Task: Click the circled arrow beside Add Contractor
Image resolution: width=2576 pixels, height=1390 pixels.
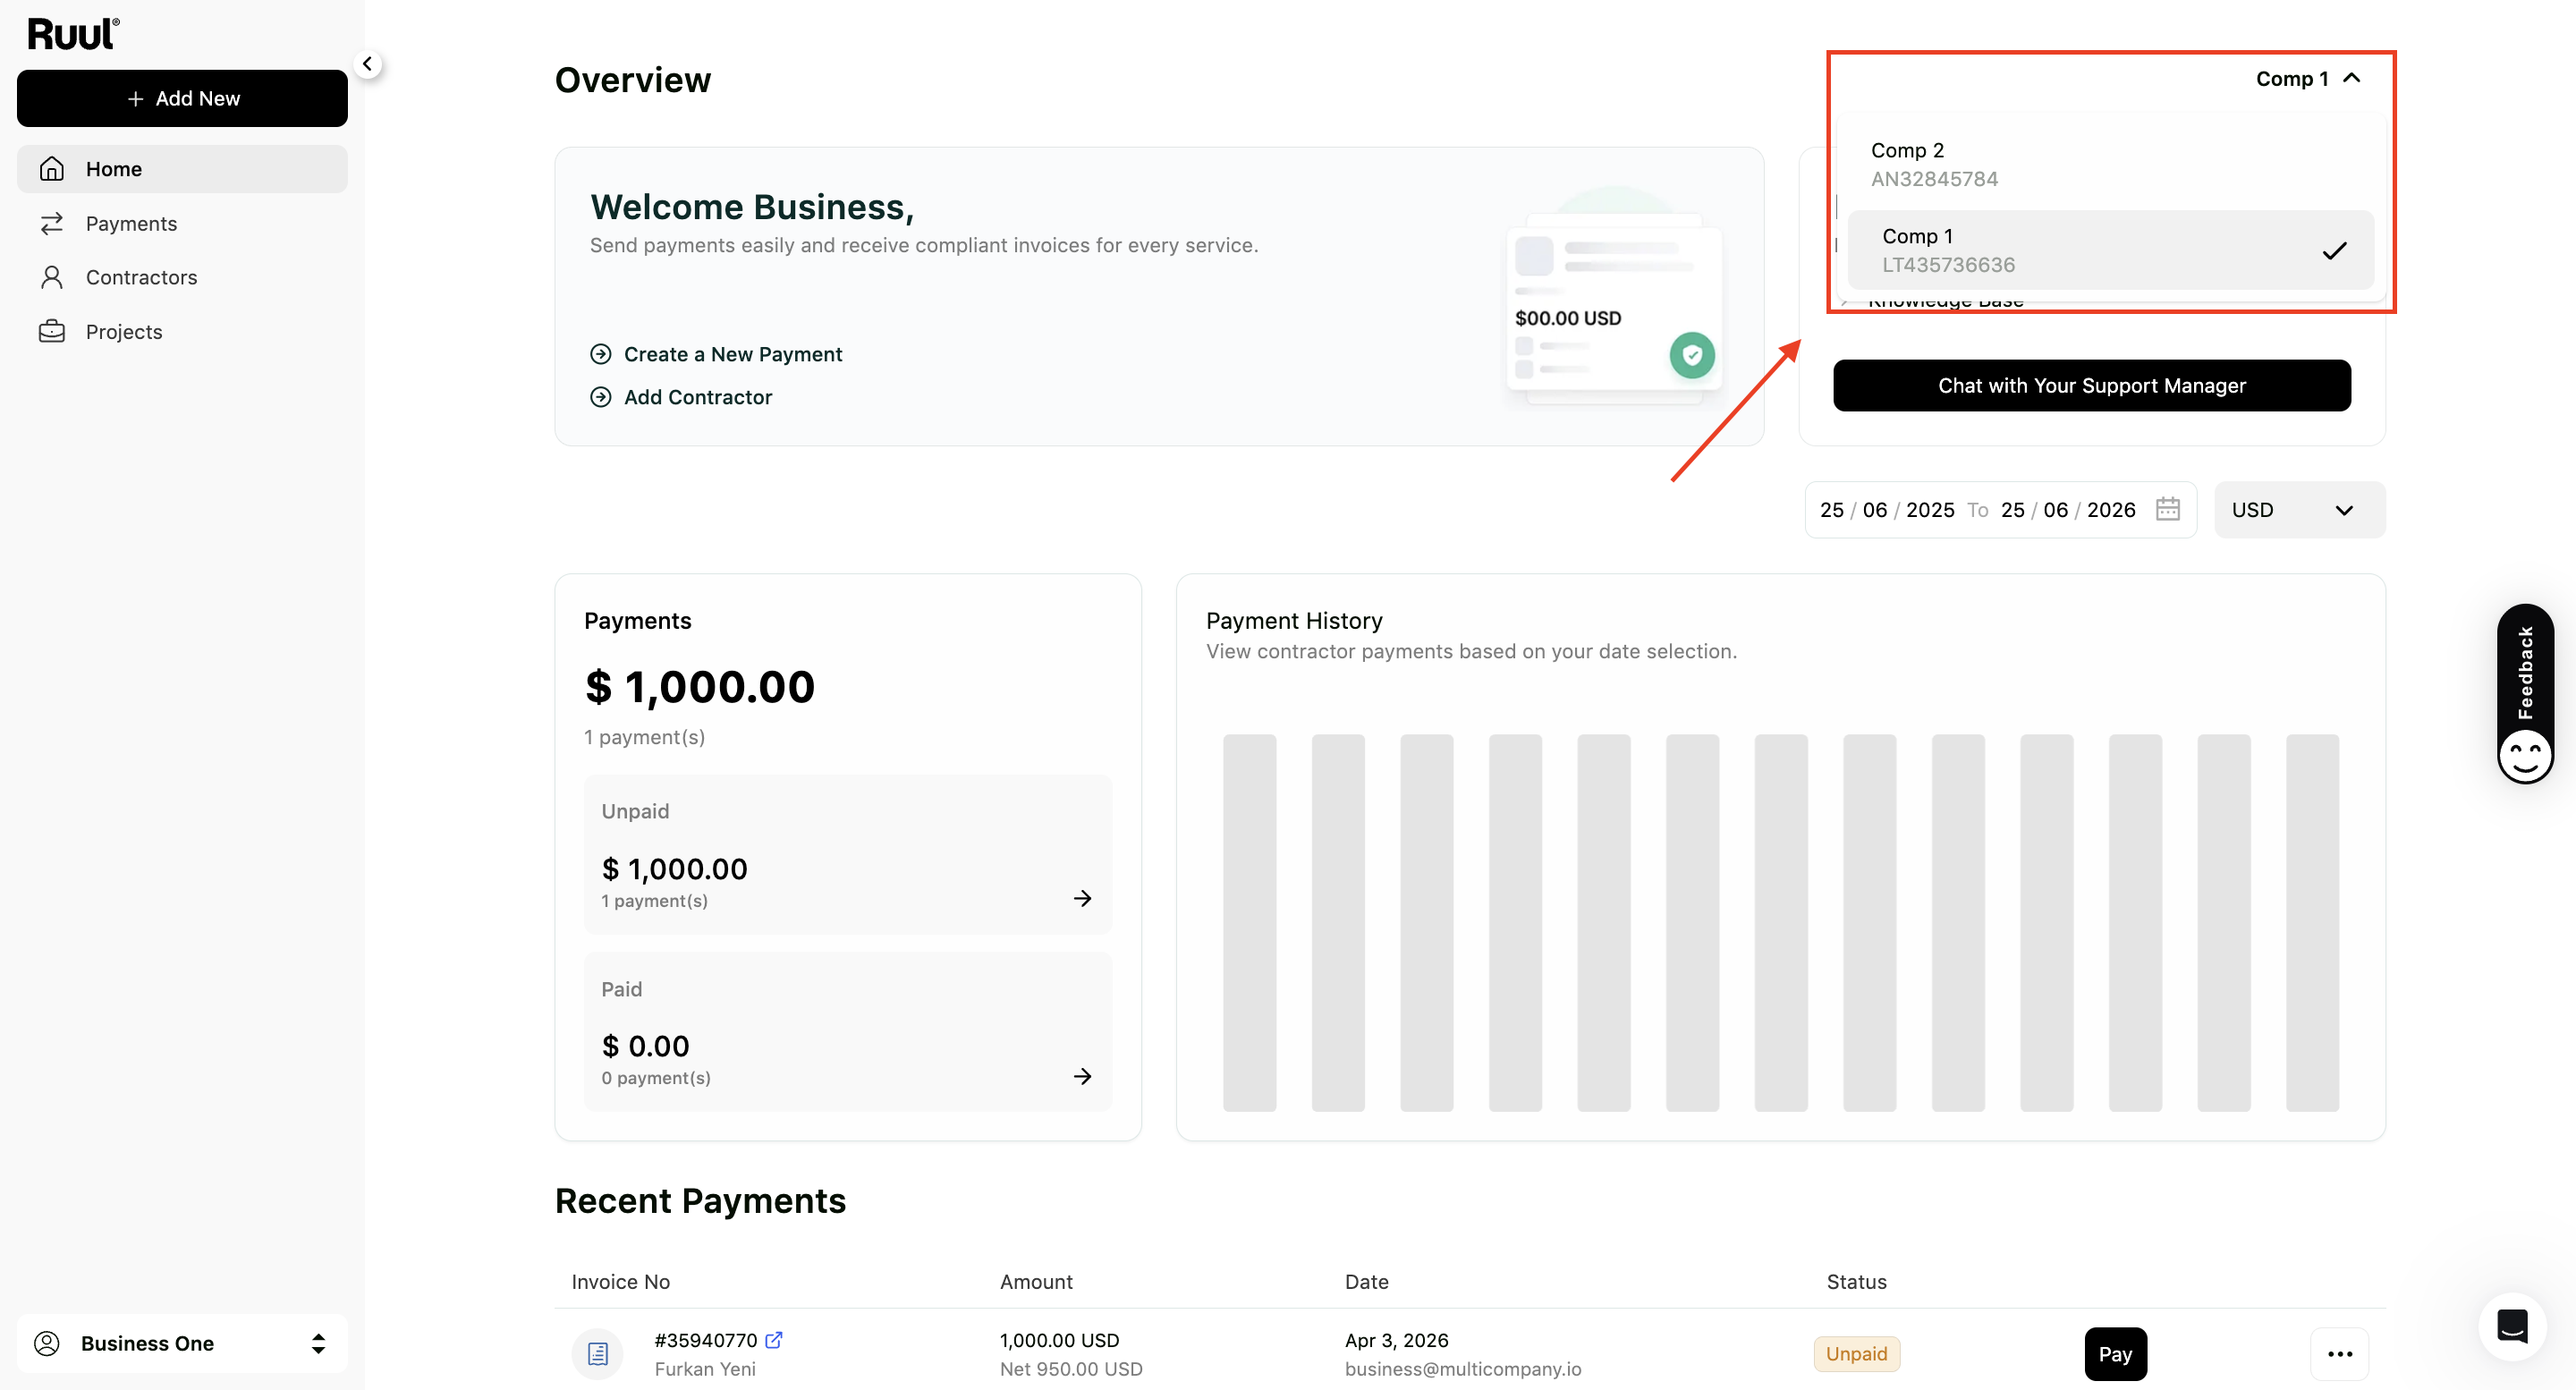Action: 600,397
